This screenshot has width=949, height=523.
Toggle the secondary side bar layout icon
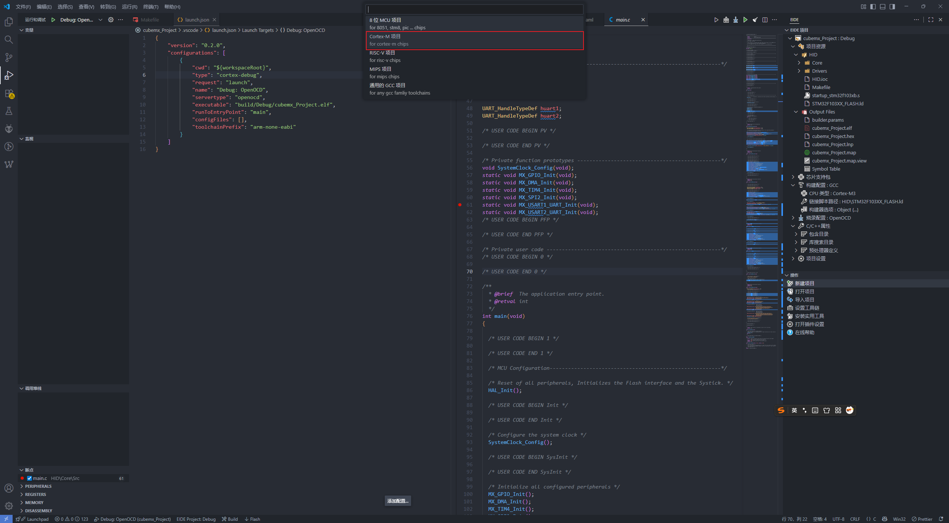point(892,7)
